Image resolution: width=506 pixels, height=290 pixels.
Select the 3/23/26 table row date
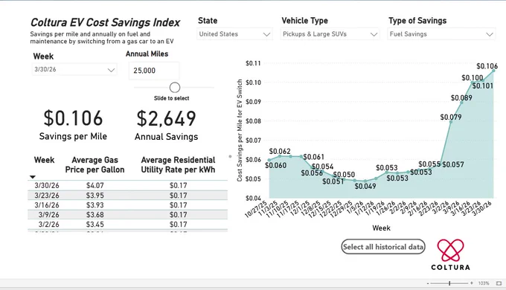coord(47,196)
